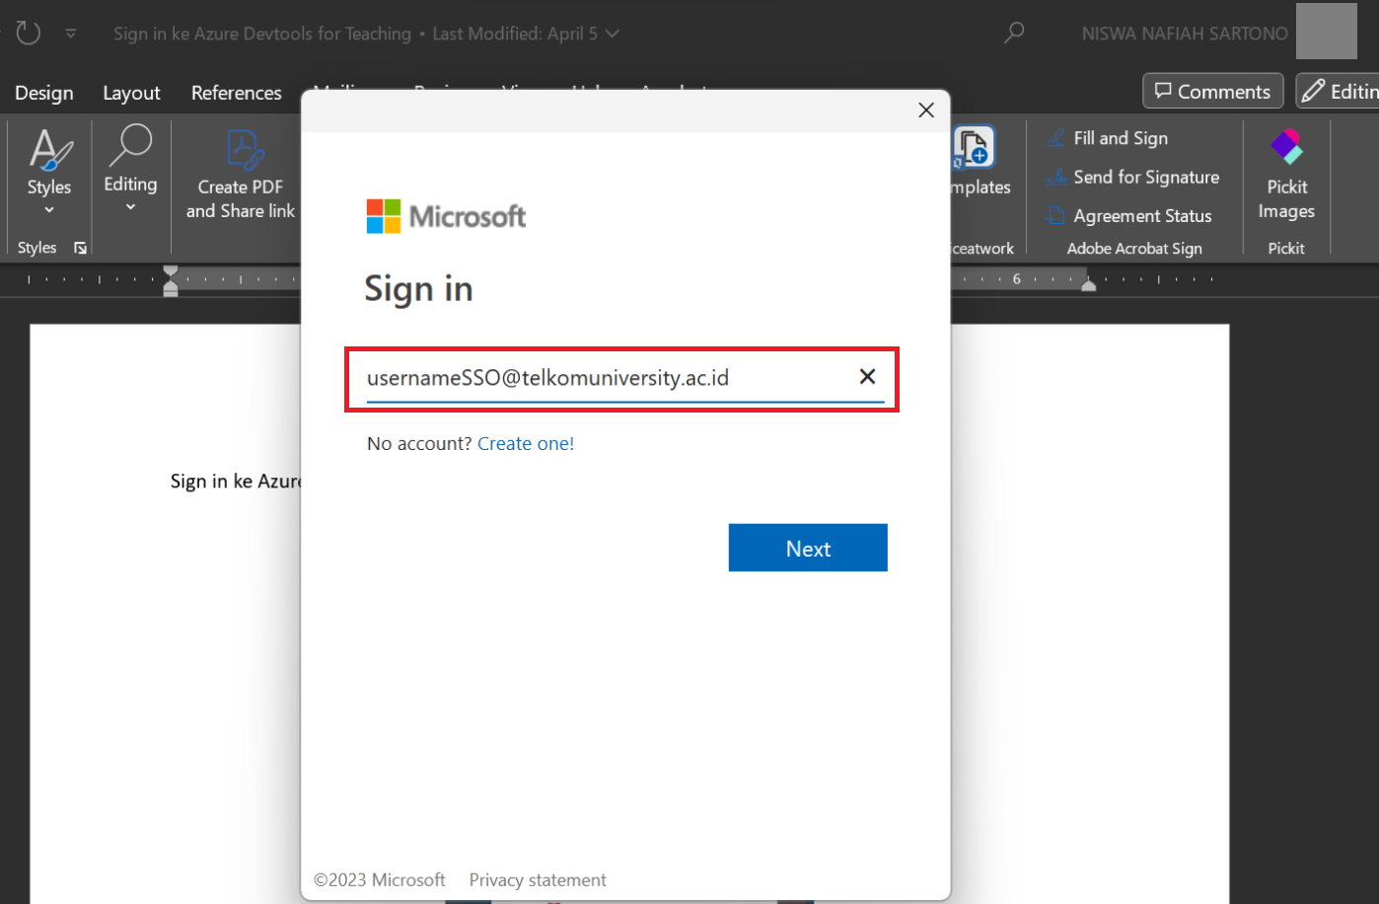Click the Create one! link
Image resolution: width=1379 pixels, height=904 pixels.
point(526,444)
